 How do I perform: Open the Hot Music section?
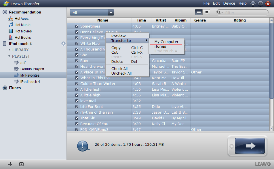22,25
